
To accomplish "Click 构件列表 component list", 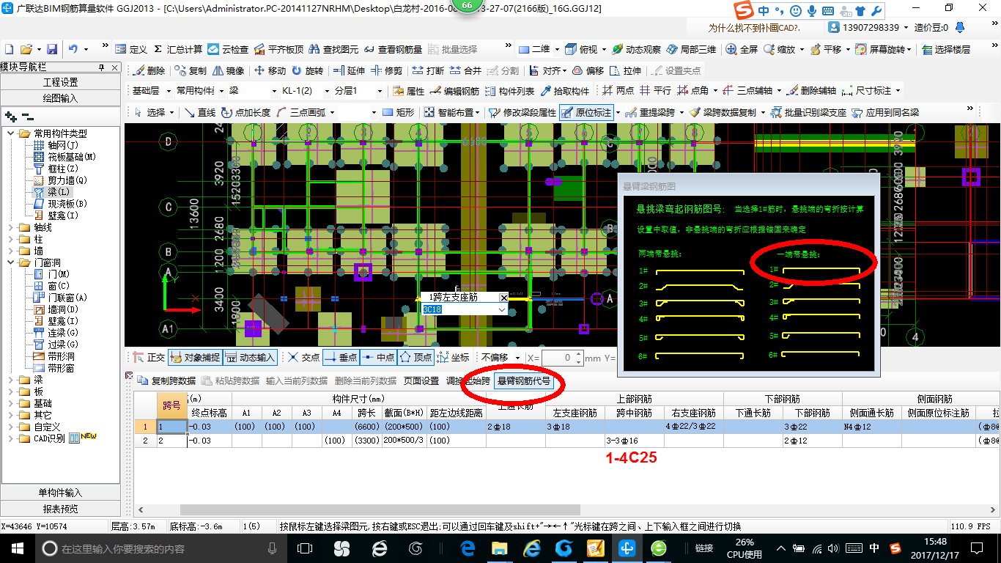I will 510,91.
